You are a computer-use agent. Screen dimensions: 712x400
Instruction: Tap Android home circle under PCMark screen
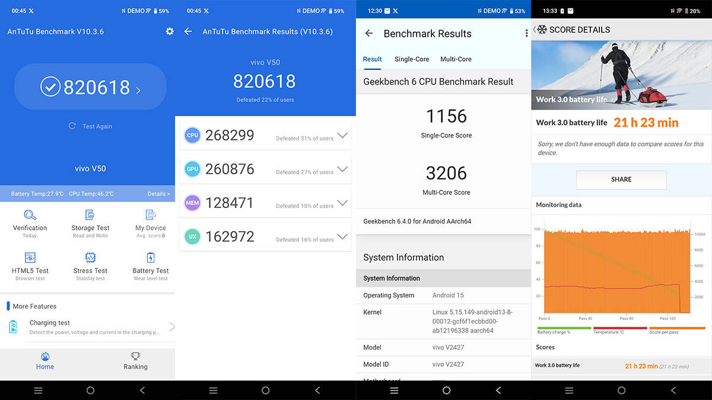(x=621, y=391)
